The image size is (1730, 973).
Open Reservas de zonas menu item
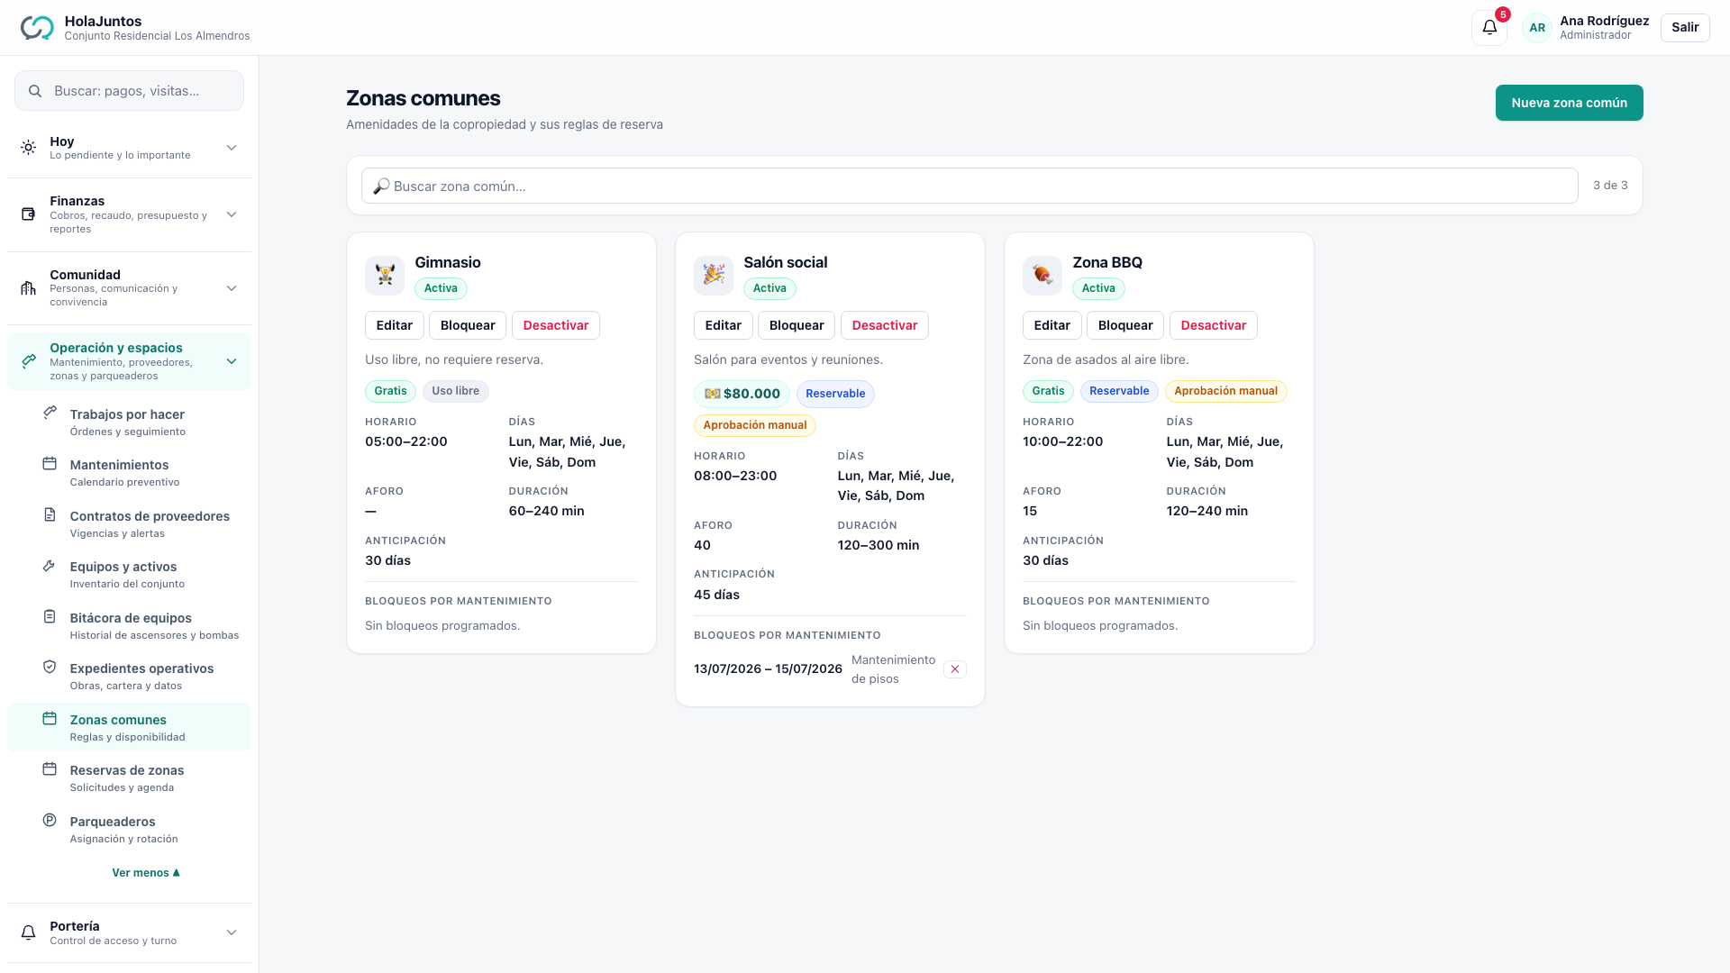[129, 777]
